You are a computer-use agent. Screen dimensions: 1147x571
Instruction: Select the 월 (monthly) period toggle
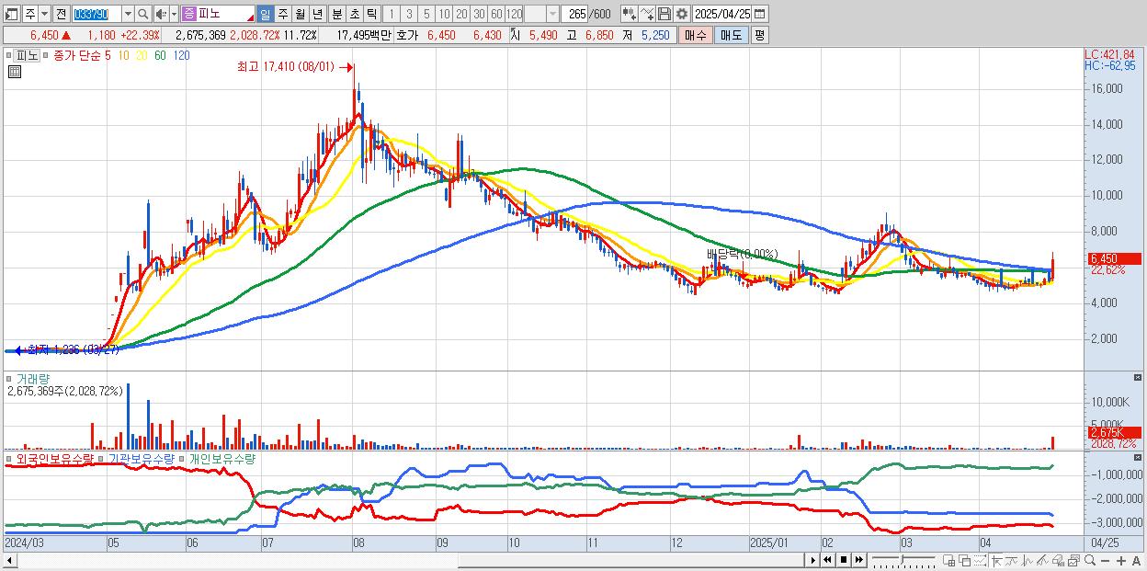[x=300, y=14]
